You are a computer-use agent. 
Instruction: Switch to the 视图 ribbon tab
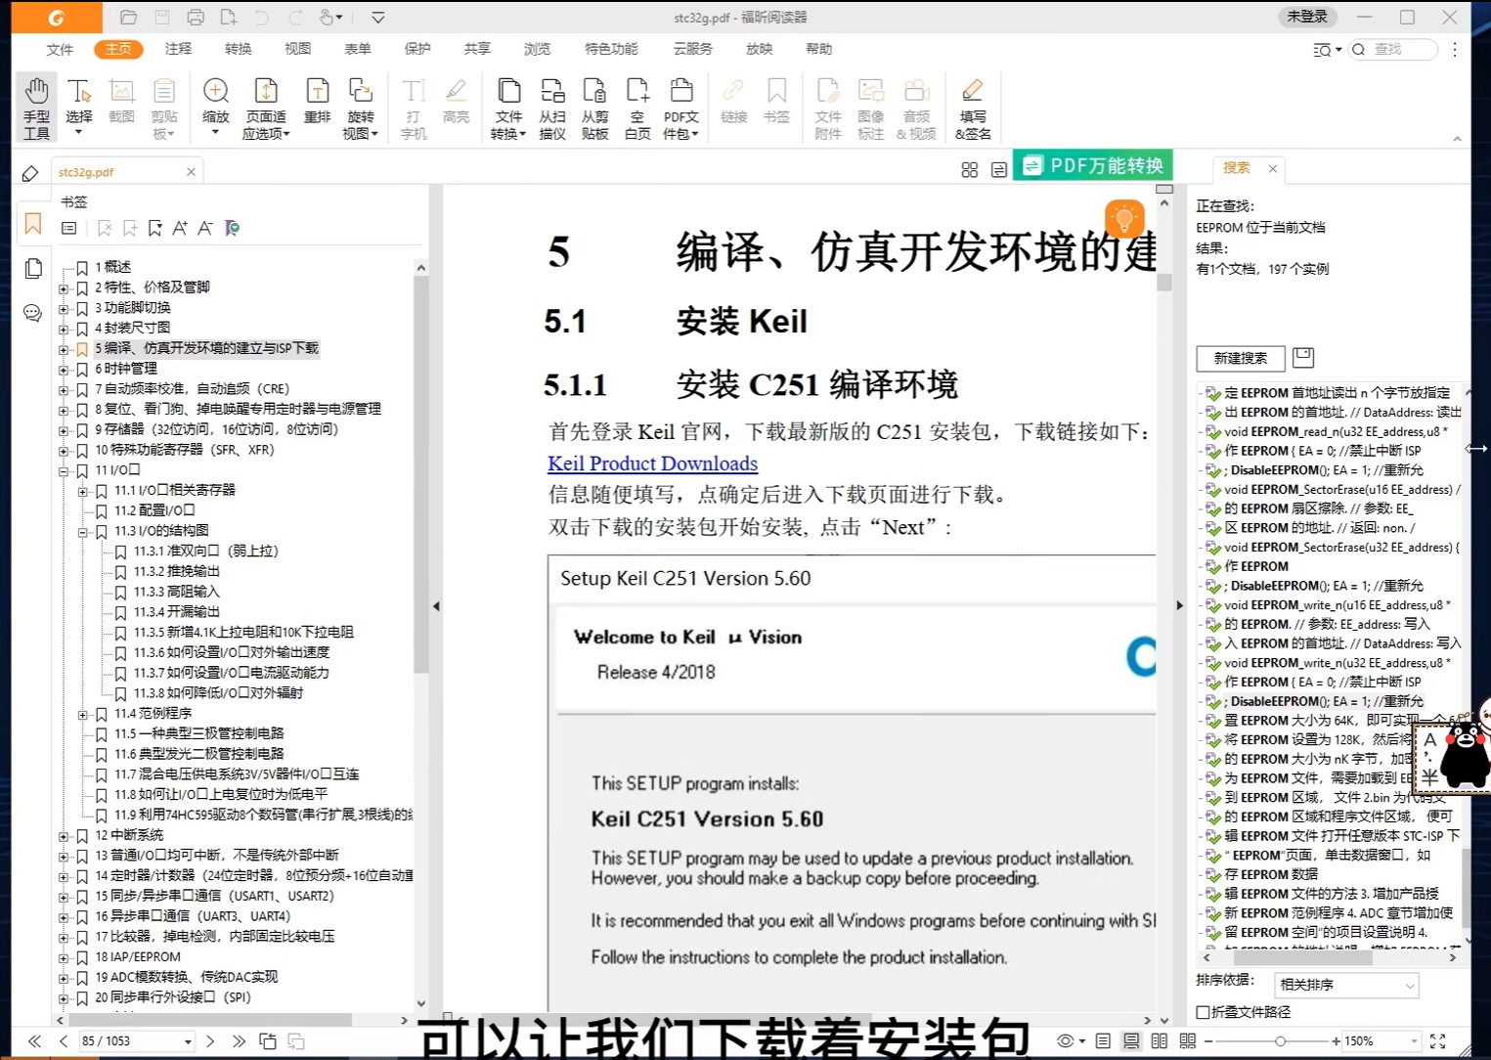pos(297,49)
